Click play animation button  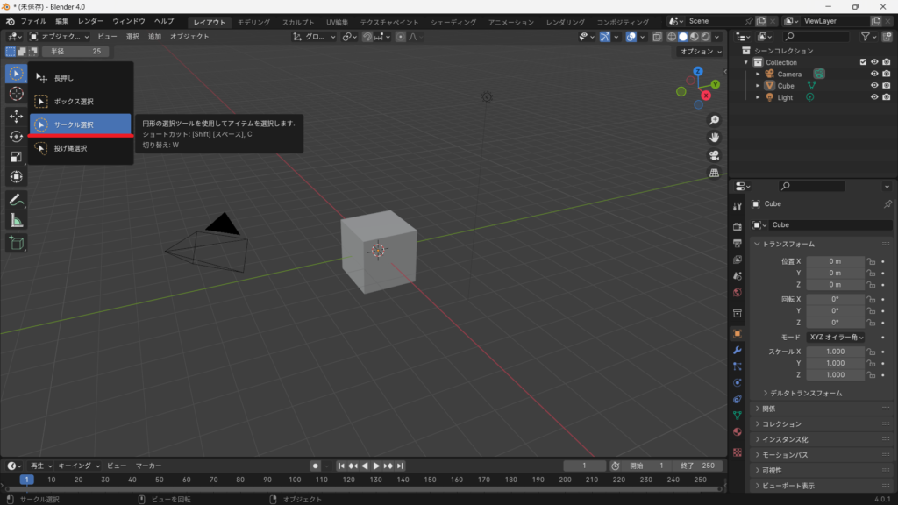[376, 466]
